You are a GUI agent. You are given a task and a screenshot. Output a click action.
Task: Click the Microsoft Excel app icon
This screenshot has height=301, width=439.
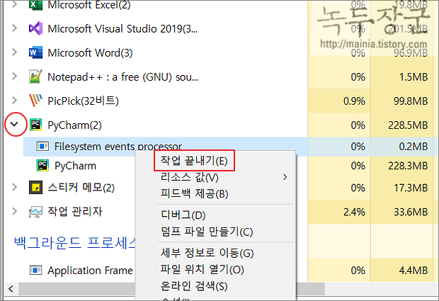(35, 5)
